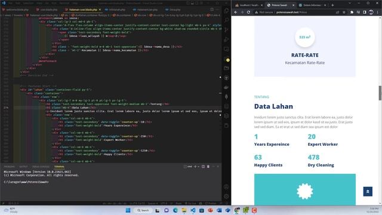Screen dimensions: 382x215
Task: Click the scroll-to-top arrow button
Action: 368,192
